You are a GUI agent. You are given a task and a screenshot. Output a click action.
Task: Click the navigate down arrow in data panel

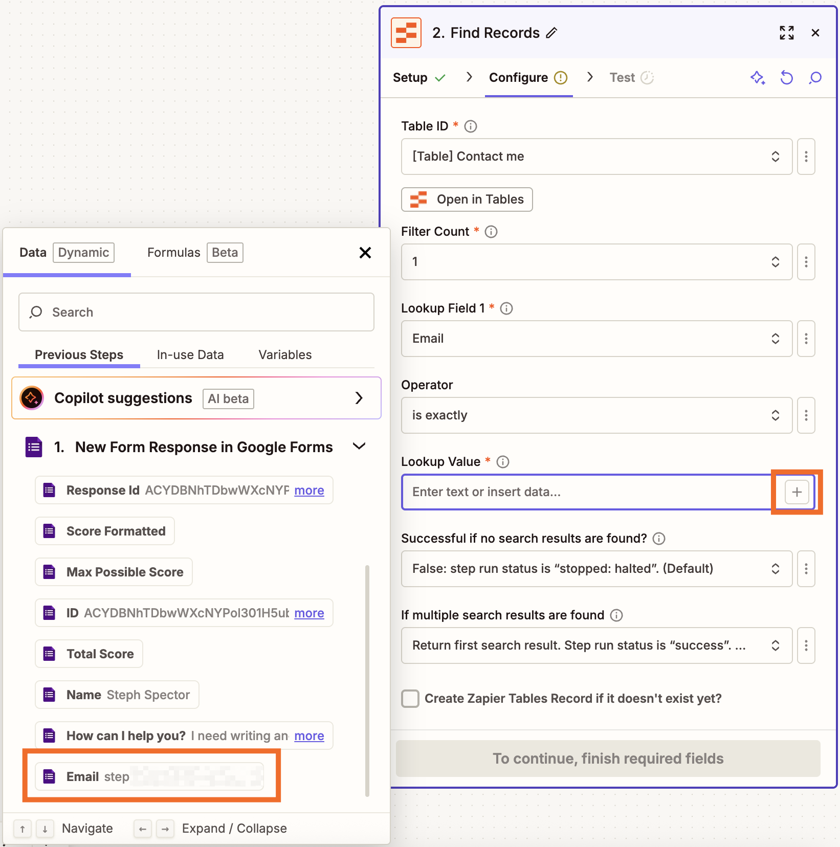(45, 829)
